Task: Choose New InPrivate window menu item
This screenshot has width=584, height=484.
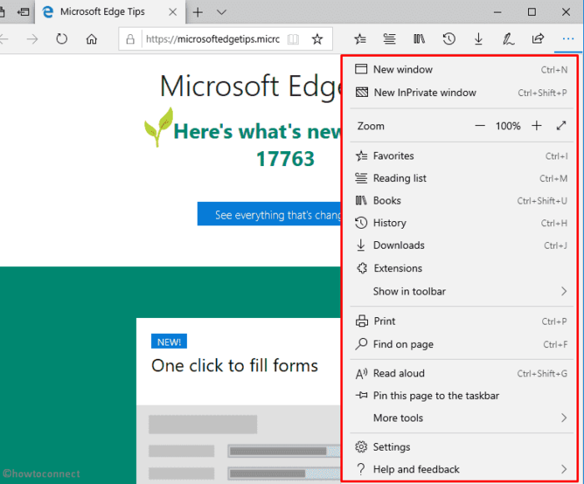Action: coord(461,93)
